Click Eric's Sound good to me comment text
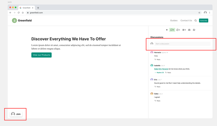This screenshot has width=217, height=126. point(177,83)
